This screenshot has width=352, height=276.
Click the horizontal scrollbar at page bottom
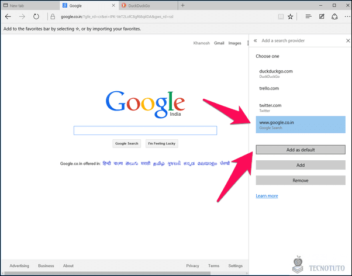tap(108, 273)
